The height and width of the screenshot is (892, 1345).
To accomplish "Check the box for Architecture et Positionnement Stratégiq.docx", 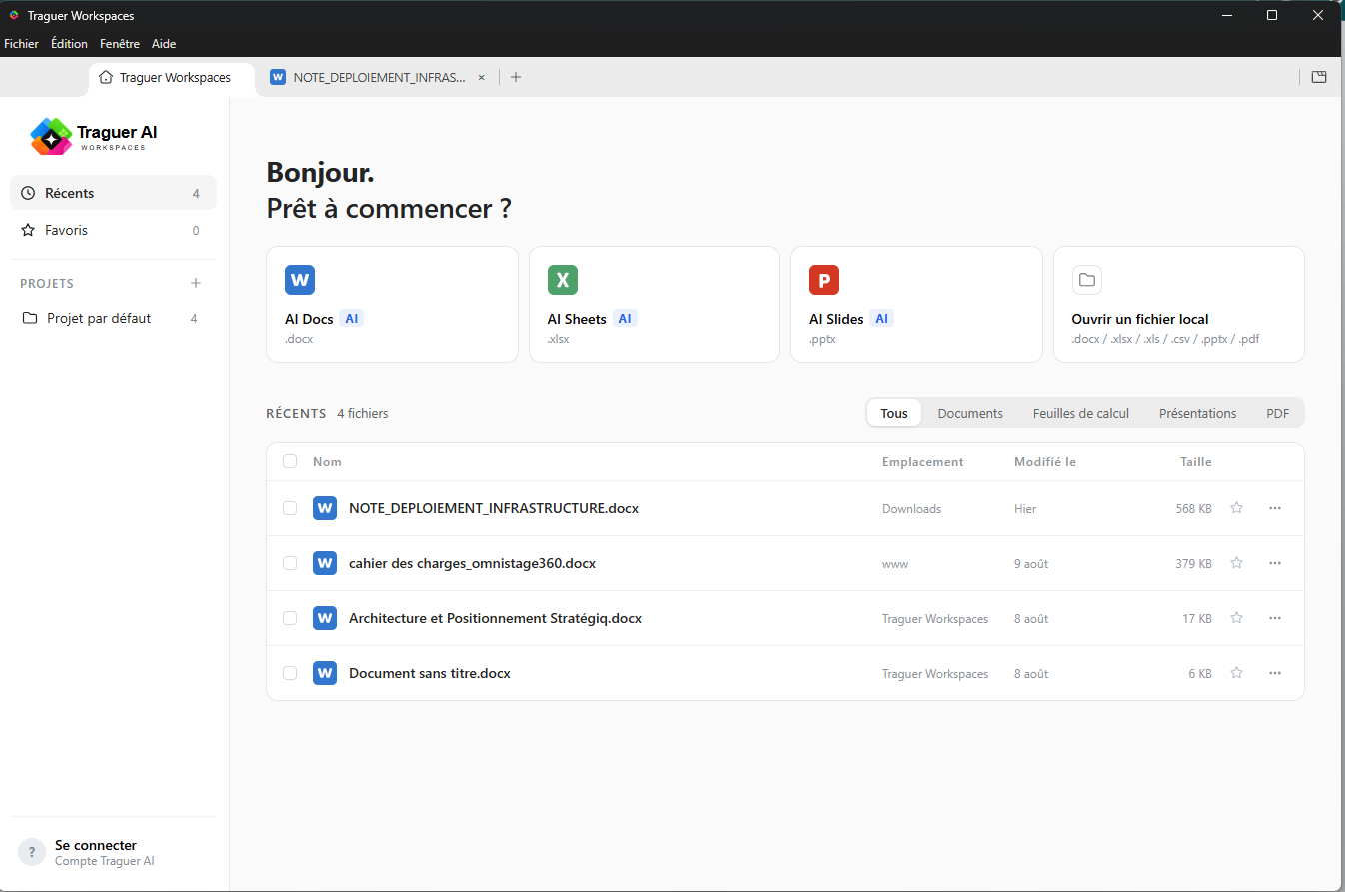I will pyautogui.click(x=290, y=618).
